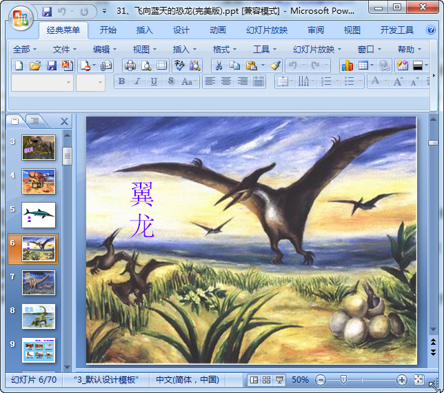444x393 pixels.
Task: Click the zoom in plus button
Action: (401, 380)
